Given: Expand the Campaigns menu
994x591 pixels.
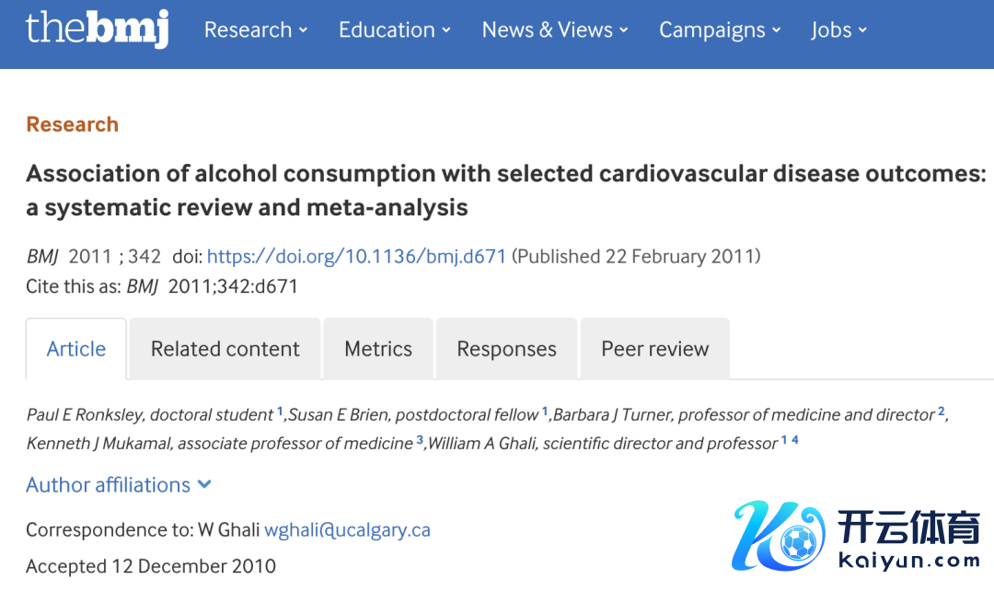Looking at the screenshot, I should 720,30.
